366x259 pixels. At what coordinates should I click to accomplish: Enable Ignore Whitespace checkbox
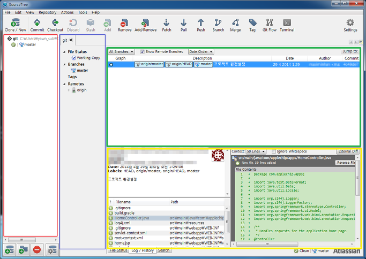[x=274, y=151]
